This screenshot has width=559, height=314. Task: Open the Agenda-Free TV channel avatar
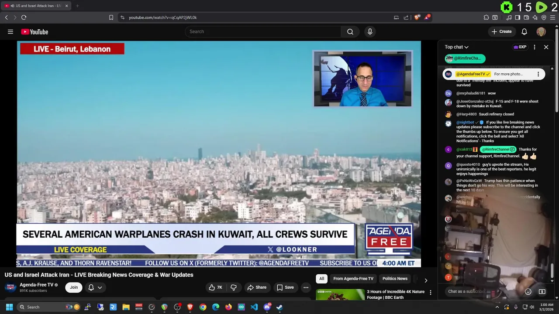tap(10, 287)
